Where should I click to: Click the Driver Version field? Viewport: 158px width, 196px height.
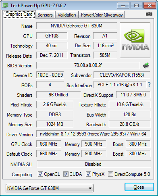(x=93, y=134)
